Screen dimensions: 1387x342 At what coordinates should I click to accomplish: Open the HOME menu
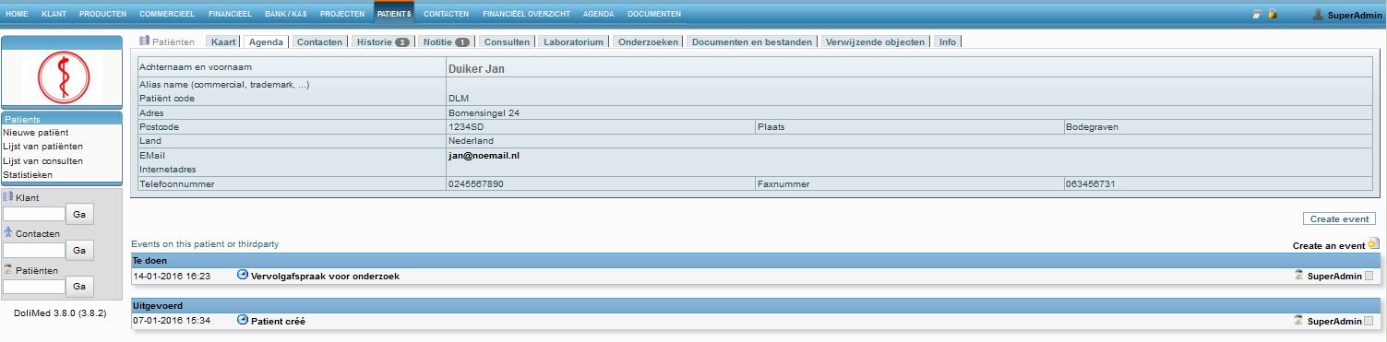point(17,14)
